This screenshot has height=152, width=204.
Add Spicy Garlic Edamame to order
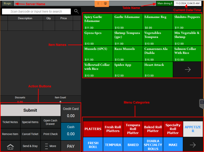(98, 22)
